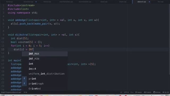Choose the INT_MIN autocomplete suggestion

pyautogui.click(x=45, y=59)
